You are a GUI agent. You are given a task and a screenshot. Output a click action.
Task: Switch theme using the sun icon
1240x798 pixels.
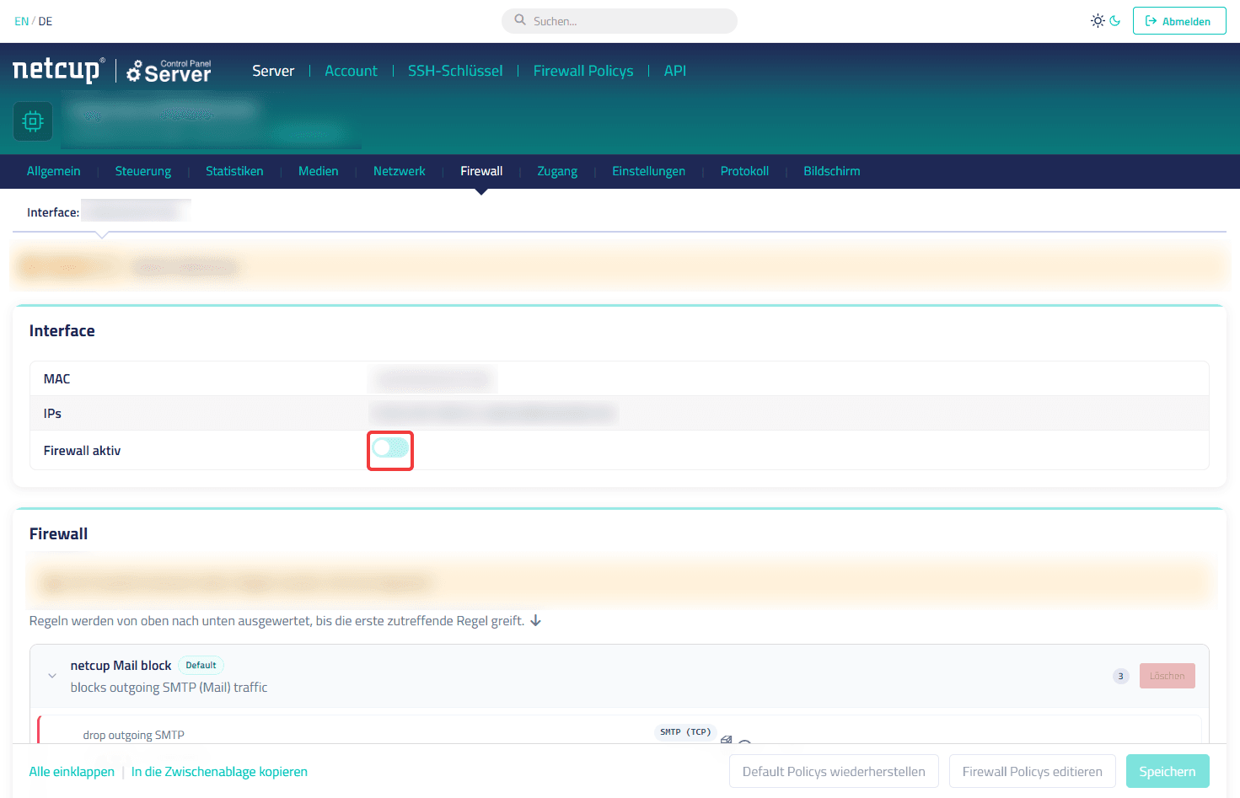[1098, 20]
